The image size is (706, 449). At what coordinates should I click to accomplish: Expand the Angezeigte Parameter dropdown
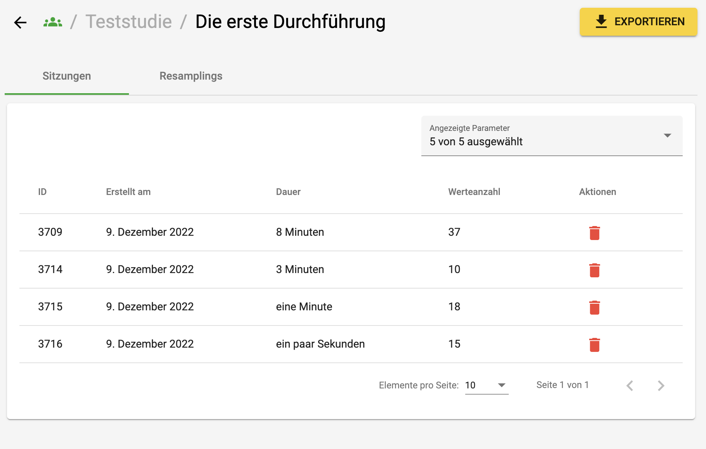[552, 136]
